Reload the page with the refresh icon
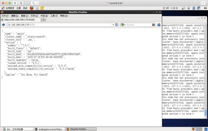Viewport: 208px width, 131px height. click(x=116, y=25)
